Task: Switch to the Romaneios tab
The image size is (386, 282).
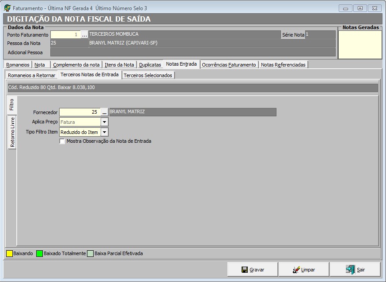Action: click(x=18, y=65)
